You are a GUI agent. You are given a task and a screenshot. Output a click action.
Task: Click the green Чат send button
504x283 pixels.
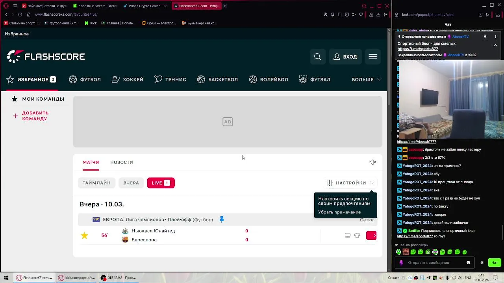coord(495,263)
